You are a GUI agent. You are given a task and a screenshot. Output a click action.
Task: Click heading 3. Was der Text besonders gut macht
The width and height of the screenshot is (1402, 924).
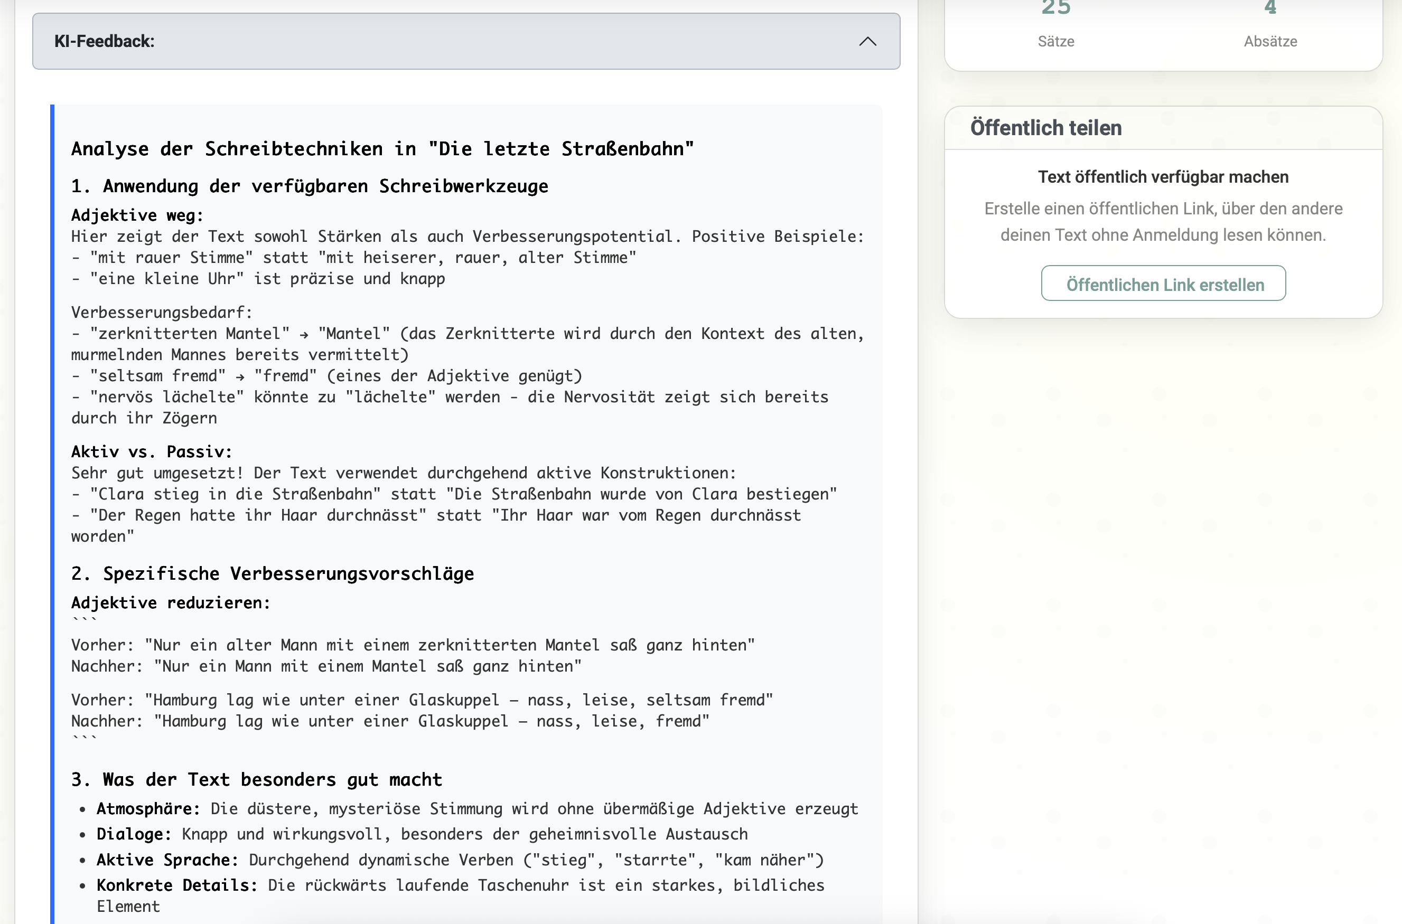click(x=256, y=780)
